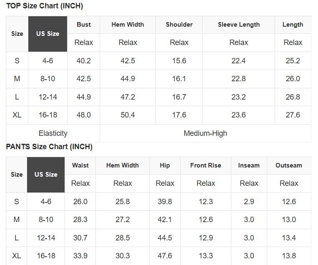Select the Front Rise column header
Viewport: 318px width, 265px height.
[206, 165]
